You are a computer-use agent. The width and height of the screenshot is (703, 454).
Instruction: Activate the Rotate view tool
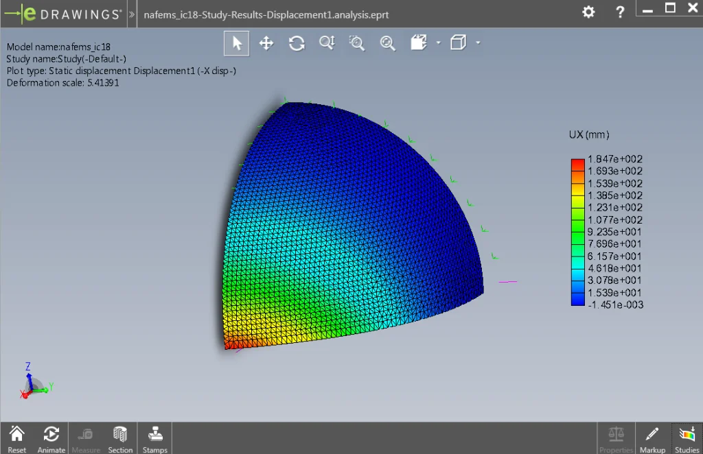pos(297,43)
